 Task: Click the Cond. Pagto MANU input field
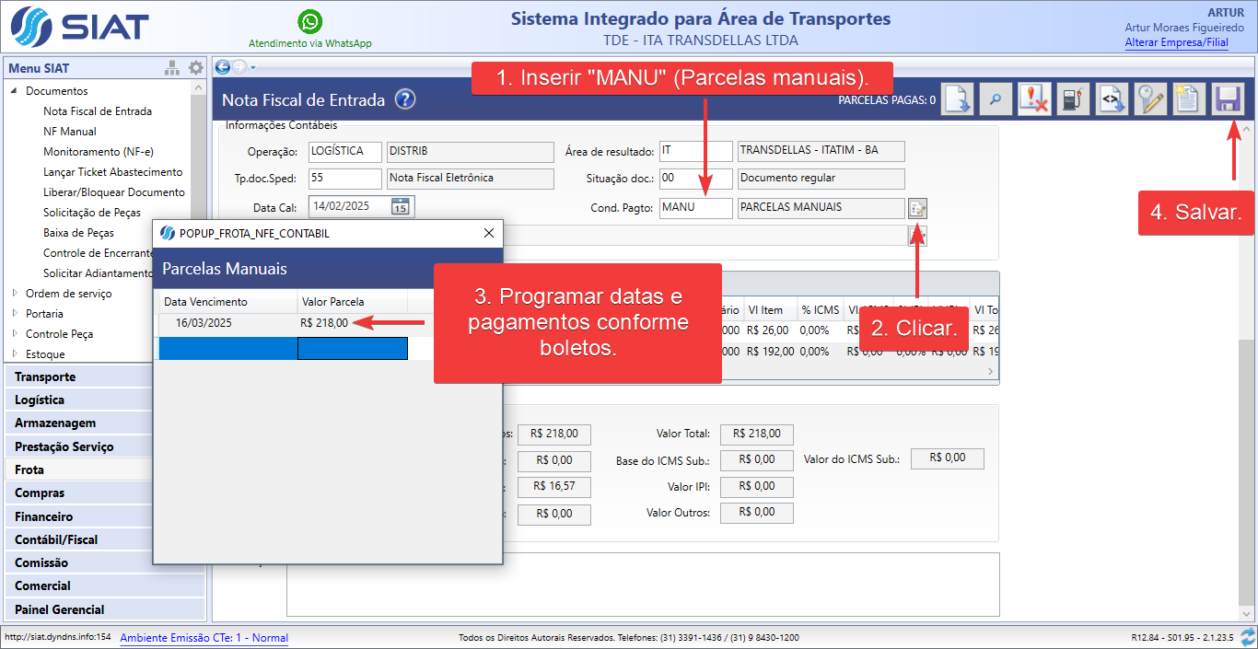coord(695,207)
